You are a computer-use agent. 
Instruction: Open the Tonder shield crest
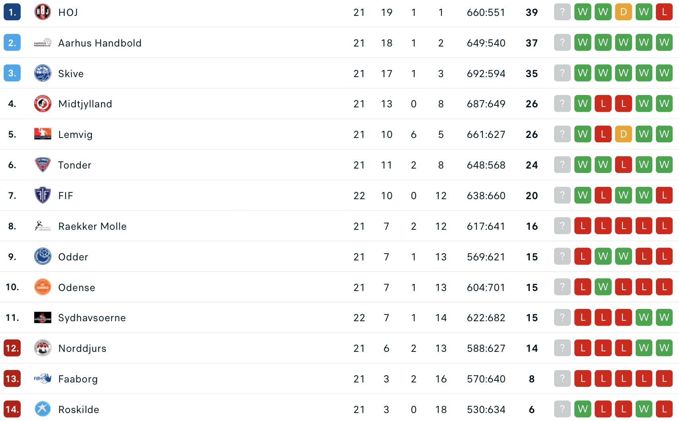coord(43,165)
